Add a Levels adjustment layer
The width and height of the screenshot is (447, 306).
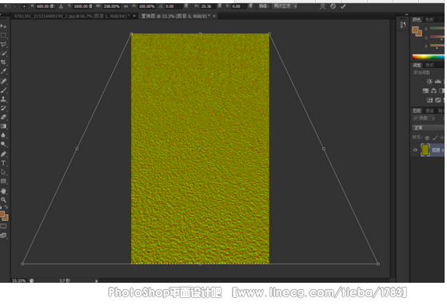[438, 82]
